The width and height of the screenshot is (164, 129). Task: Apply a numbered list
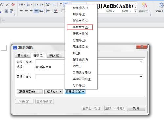29,5
